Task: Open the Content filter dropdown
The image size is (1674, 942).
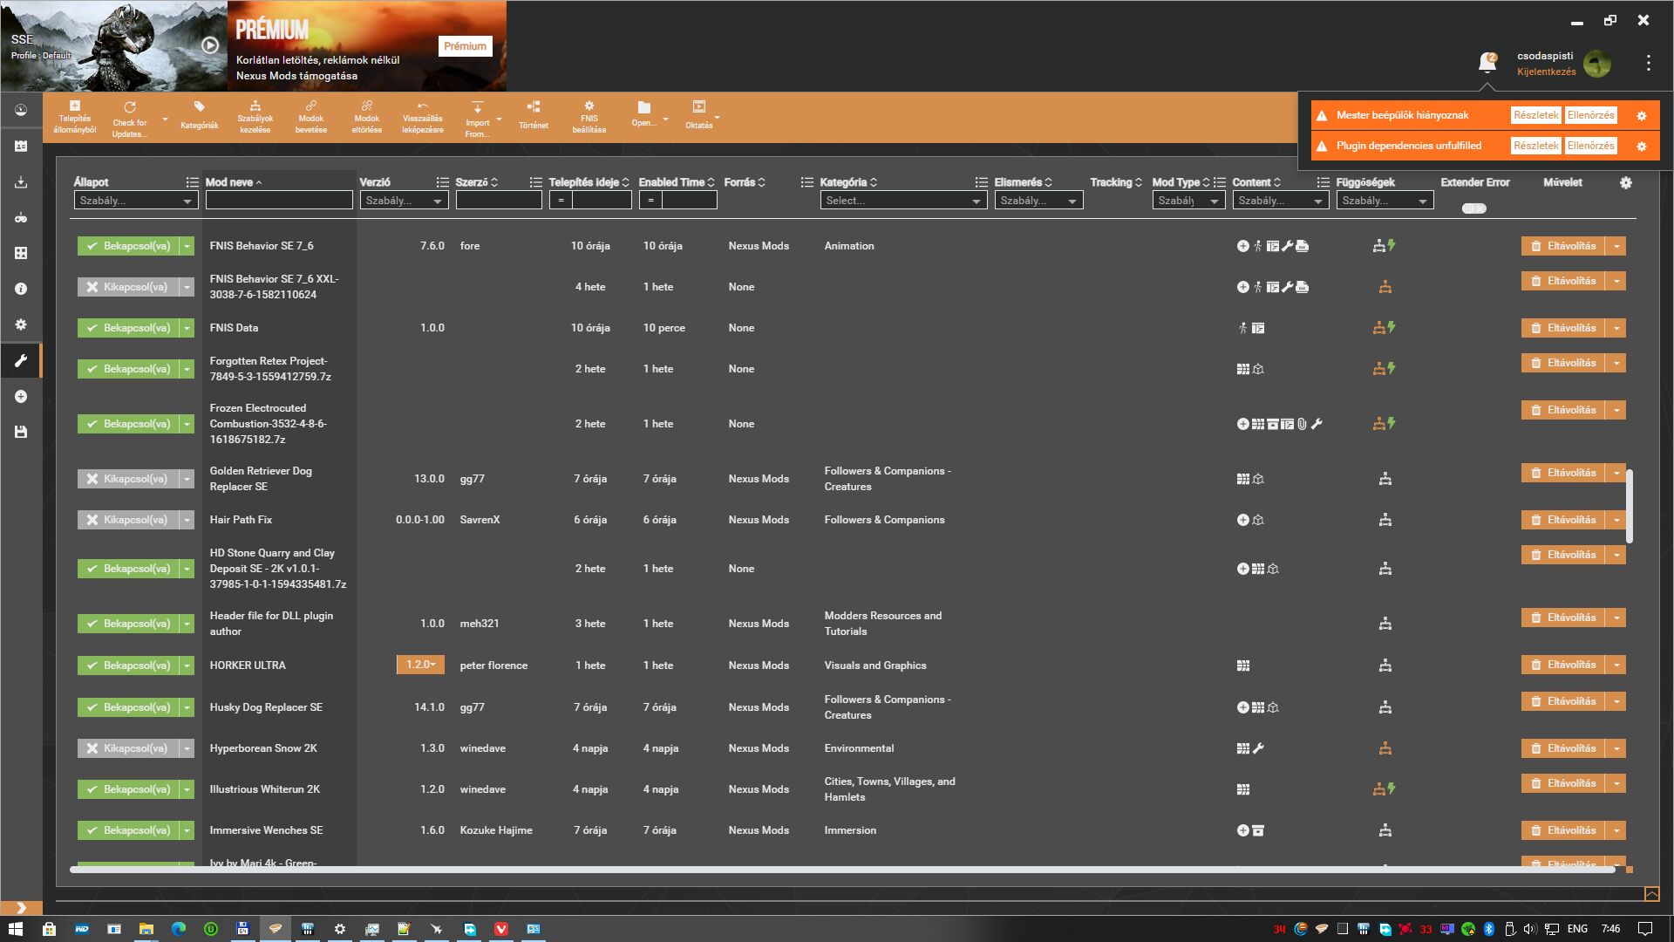Action: click(1280, 201)
